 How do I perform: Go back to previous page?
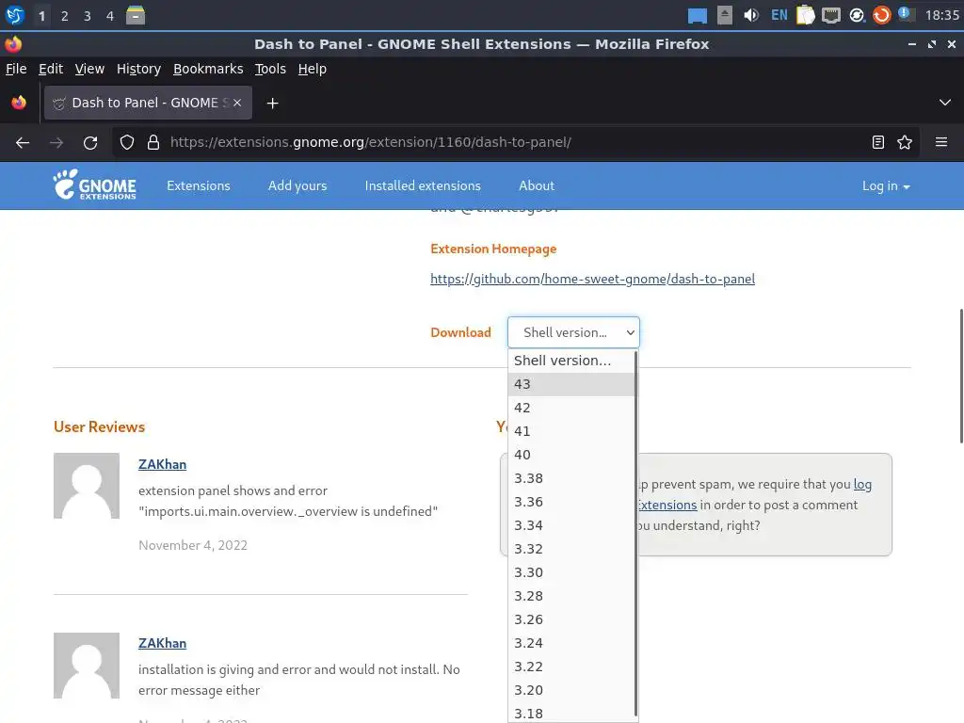click(x=23, y=143)
